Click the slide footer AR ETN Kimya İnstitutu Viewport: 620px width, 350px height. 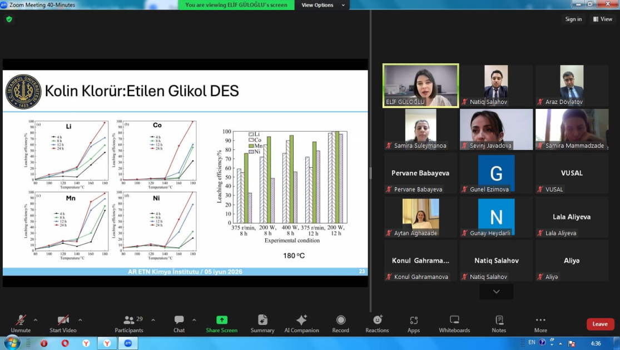pos(185,272)
